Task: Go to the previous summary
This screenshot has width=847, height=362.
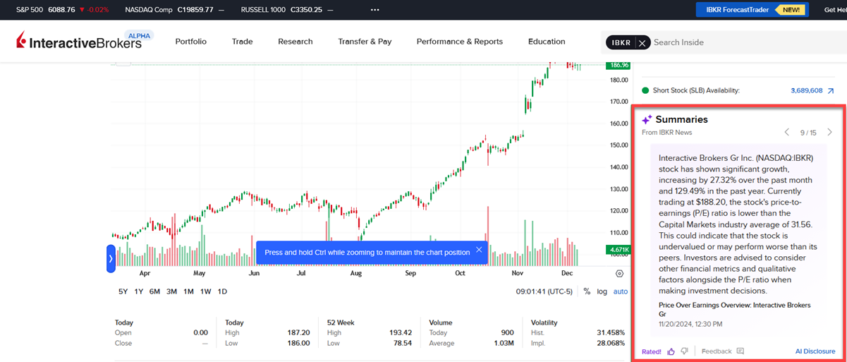Action: coord(787,132)
